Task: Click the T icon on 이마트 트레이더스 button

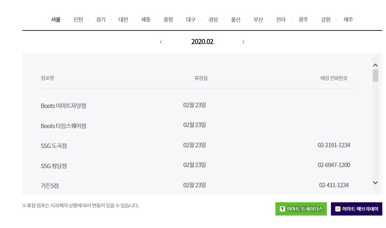Action: pos(282,209)
